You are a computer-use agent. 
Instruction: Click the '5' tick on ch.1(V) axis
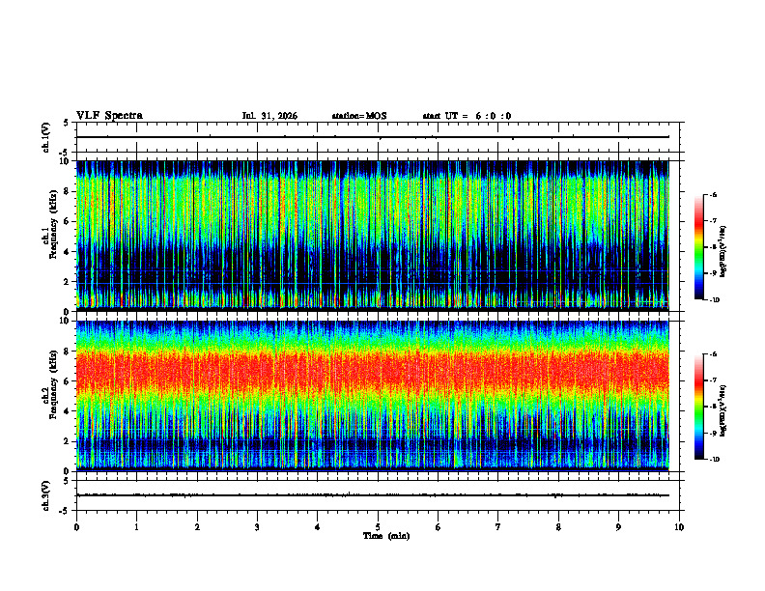pos(67,124)
